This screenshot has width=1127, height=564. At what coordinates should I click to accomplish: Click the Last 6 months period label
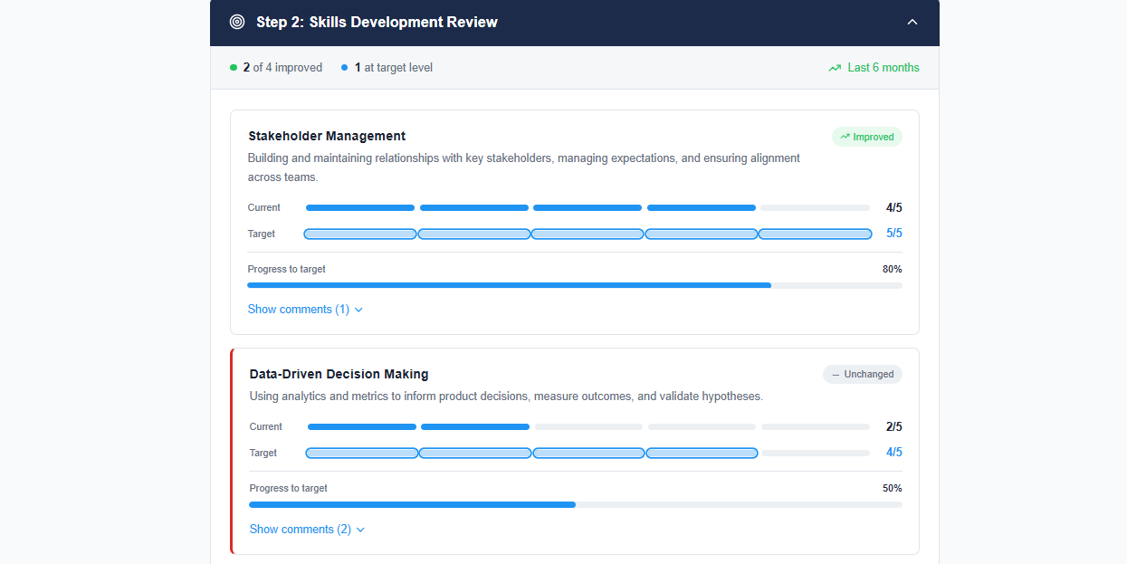883,68
